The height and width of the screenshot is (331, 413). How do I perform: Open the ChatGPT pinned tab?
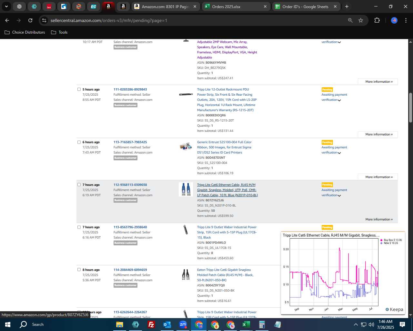pyautogui.click(x=19, y=6)
